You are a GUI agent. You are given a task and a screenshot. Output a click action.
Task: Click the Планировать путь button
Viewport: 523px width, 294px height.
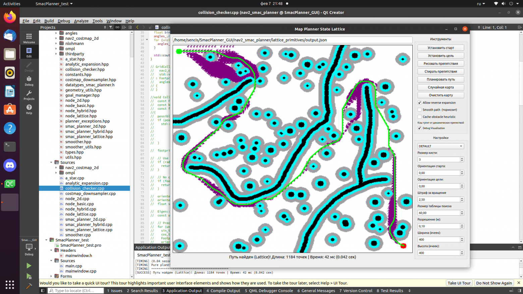coord(441,79)
